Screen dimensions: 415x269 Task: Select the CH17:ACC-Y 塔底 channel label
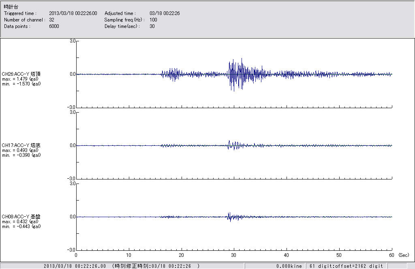(x=21, y=145)
